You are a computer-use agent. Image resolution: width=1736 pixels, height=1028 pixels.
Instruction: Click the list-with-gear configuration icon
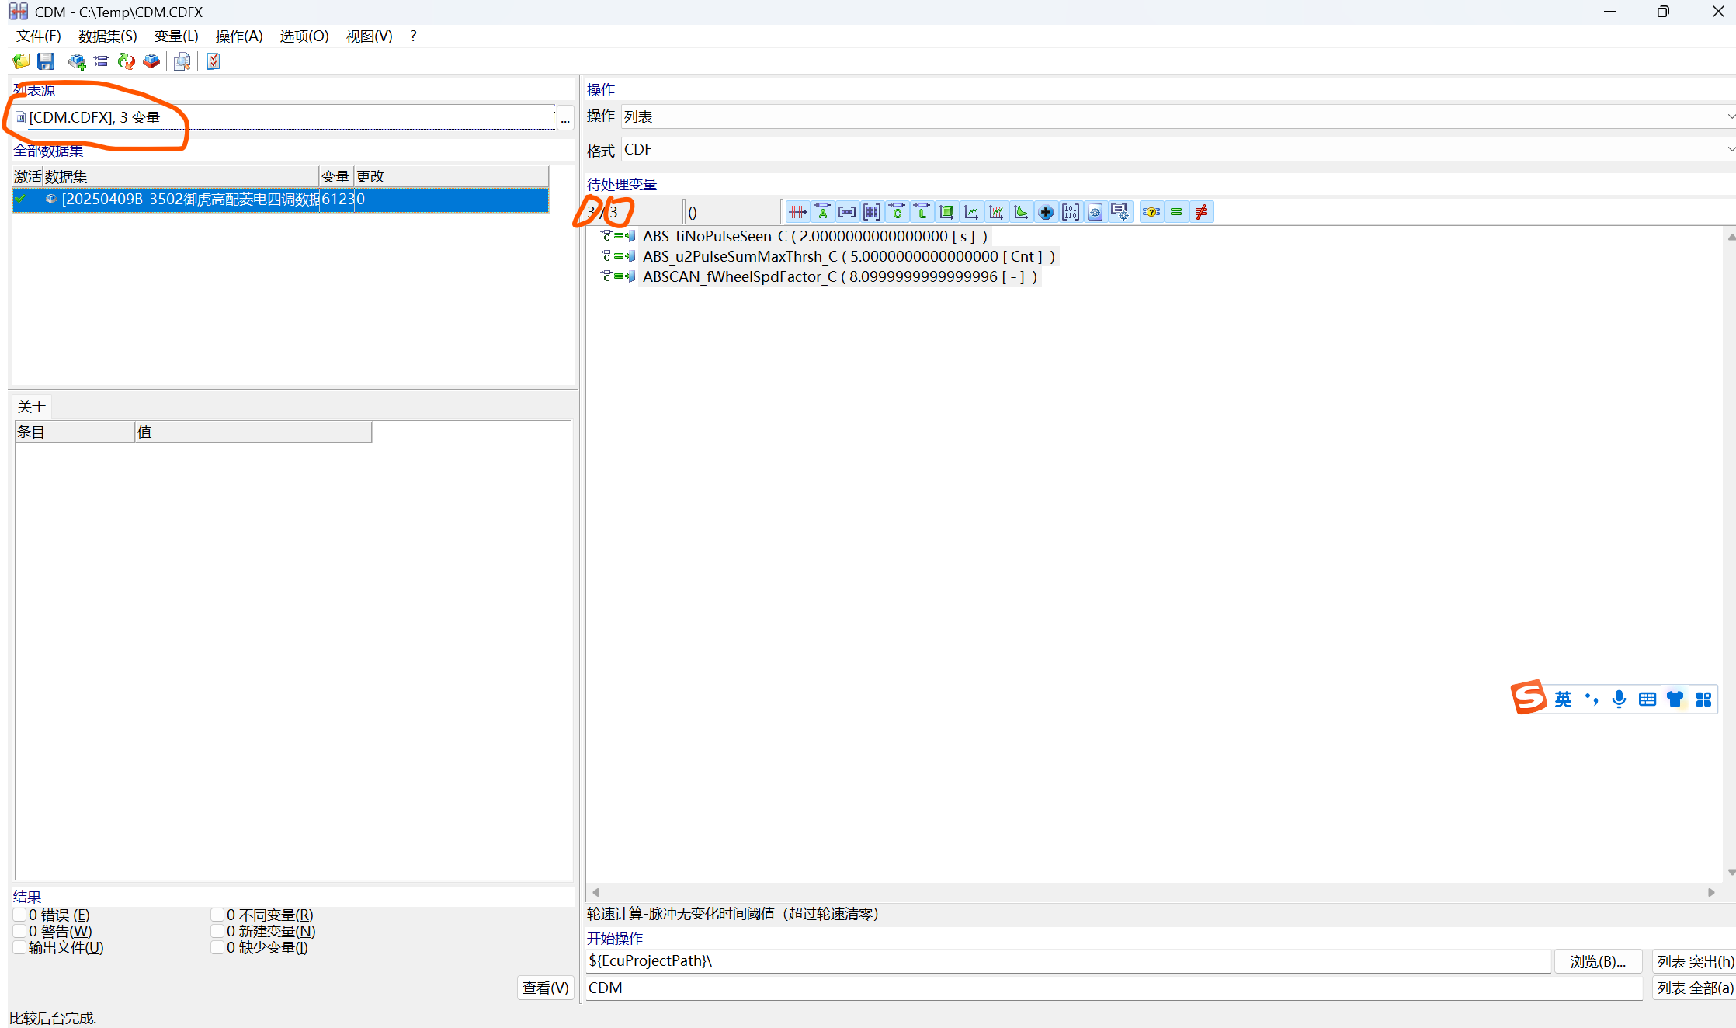coord(1120,212)
